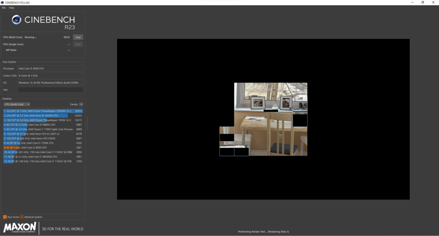Click the MP Ratio label

point(11,50)
